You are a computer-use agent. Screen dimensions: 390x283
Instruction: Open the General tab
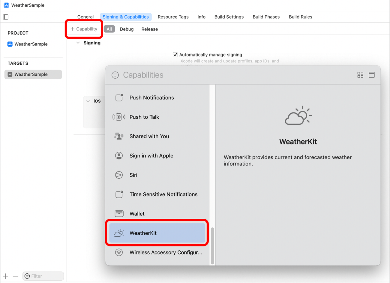85,17
